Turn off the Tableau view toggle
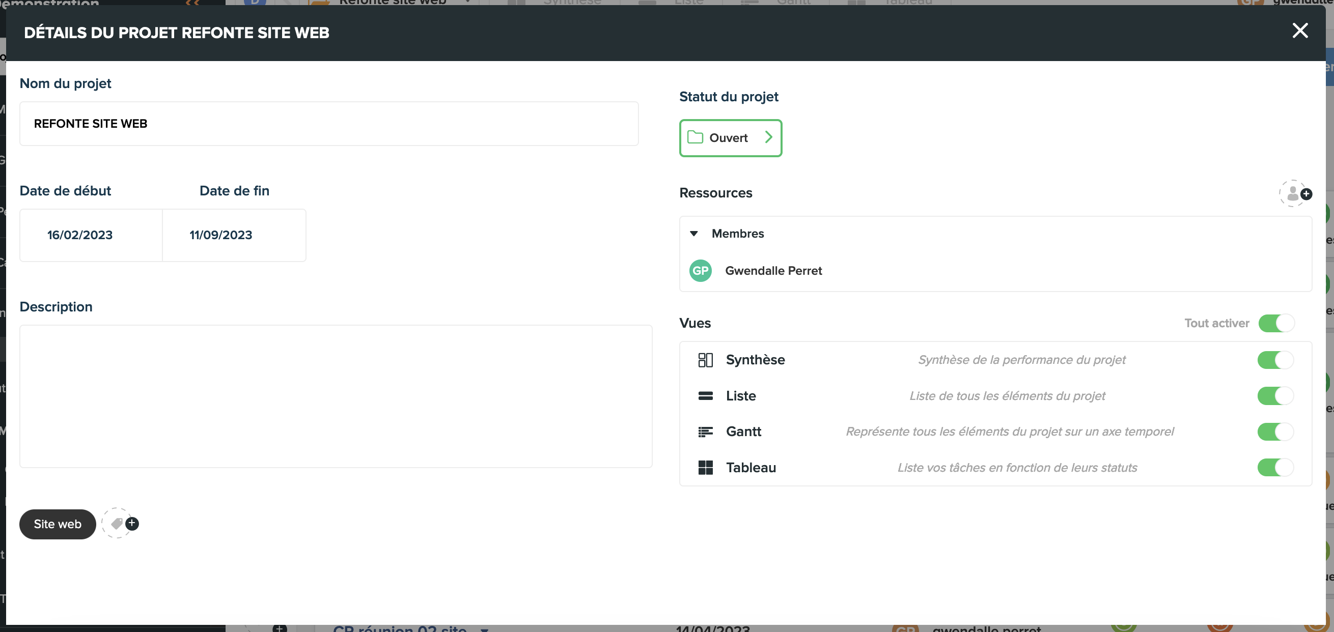 click(x=1275, y=468)
